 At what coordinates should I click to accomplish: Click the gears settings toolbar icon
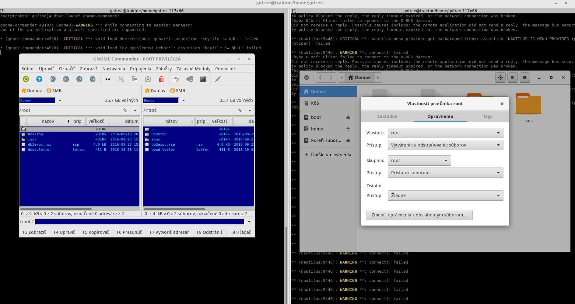(190, 79)
